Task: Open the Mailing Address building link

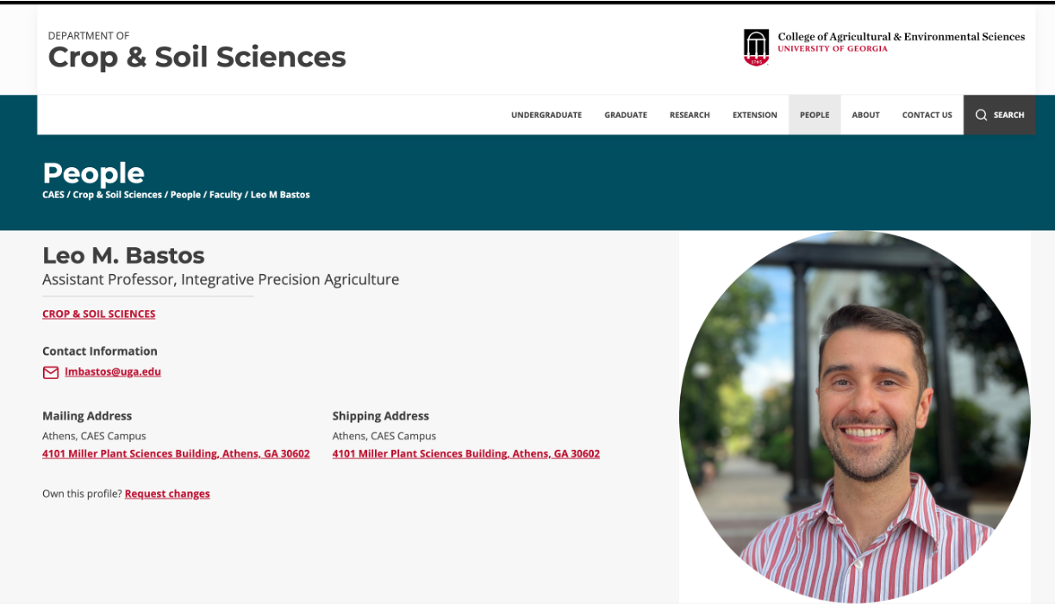Action: click(176, 454)
